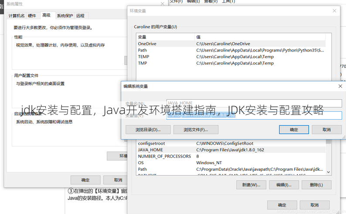Switch to the 远程 tab
Viewport: 346px width, 214px height.
tap(80, 16)
